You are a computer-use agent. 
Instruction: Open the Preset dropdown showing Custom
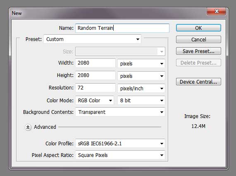tap(93, 39)
